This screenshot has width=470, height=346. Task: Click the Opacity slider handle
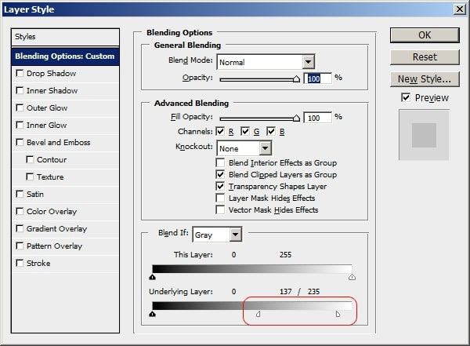point(296,79)
